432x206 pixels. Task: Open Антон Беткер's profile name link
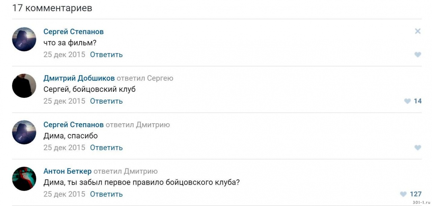(x=67, y=172)
